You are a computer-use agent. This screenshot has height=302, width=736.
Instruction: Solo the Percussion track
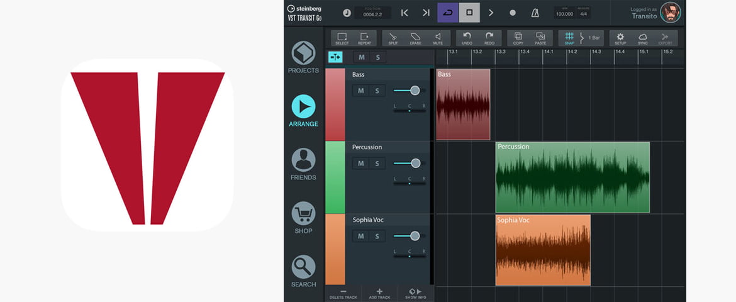377,164
